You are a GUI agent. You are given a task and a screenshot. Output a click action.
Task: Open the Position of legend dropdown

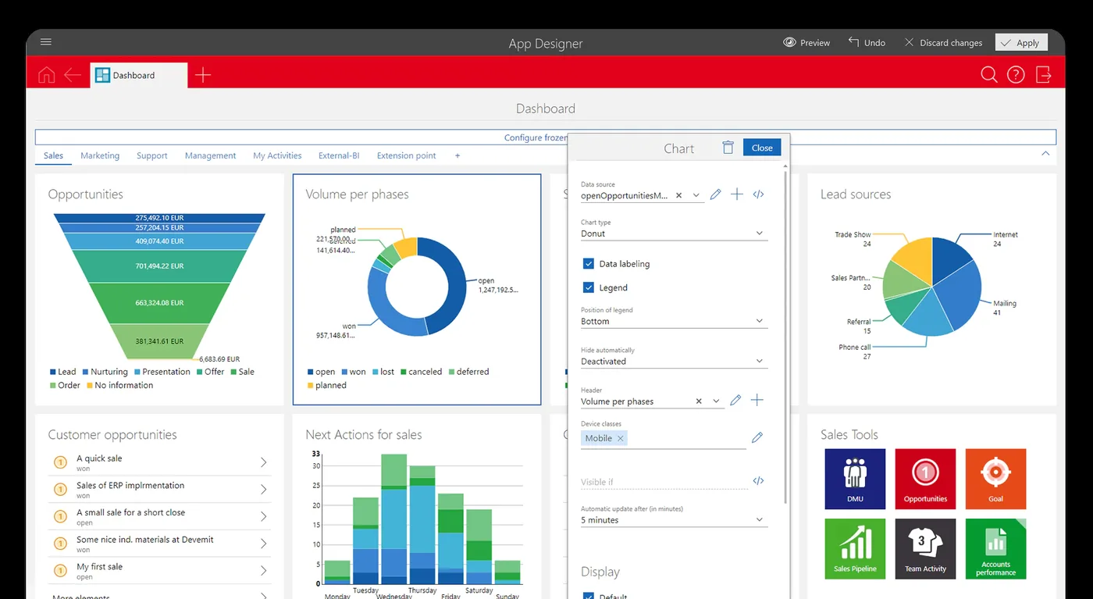674,321
